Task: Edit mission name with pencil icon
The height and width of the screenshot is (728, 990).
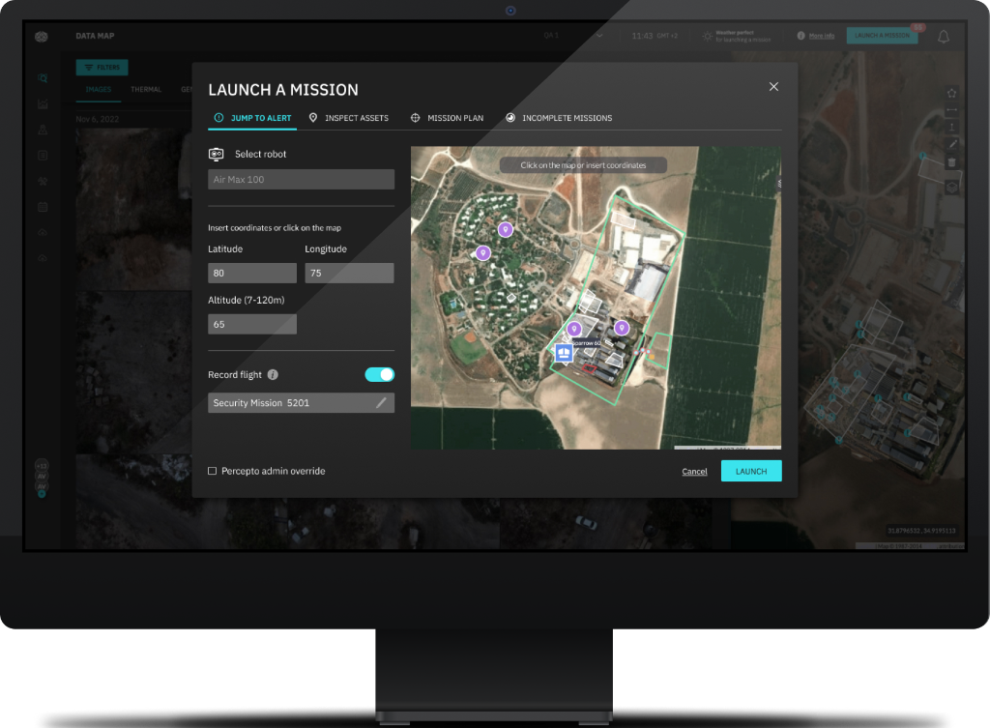Action: (x=381, y=403)
